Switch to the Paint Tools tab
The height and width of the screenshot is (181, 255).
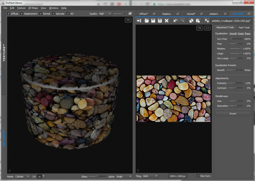(x=244, y=27)
